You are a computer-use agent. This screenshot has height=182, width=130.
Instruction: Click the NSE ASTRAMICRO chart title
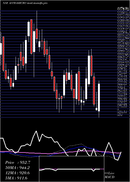click(14, 3)
